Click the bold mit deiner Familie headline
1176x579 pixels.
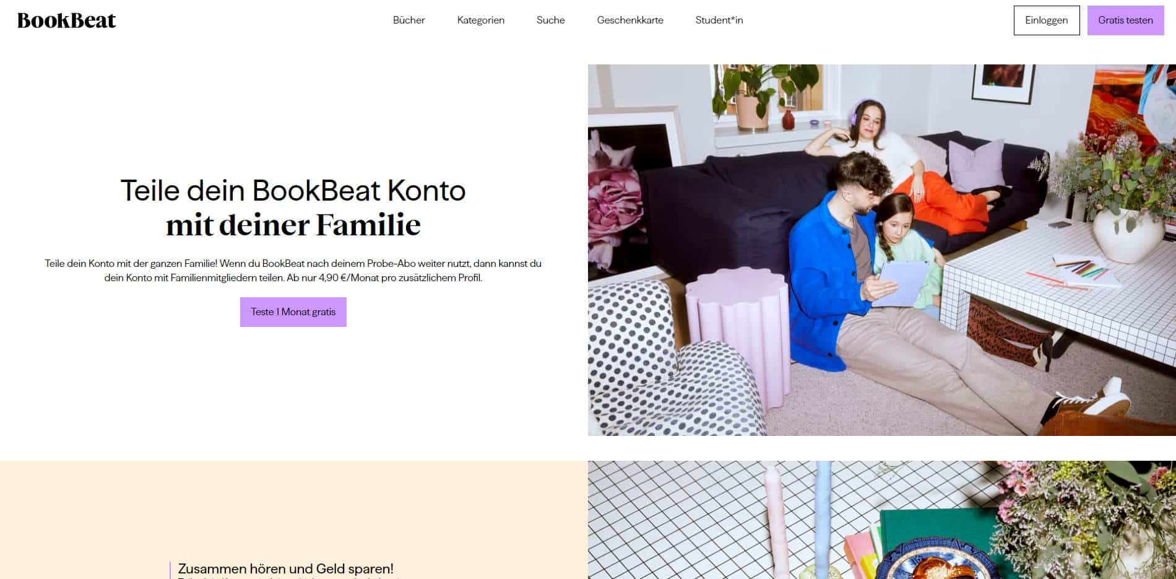[293, 225]
